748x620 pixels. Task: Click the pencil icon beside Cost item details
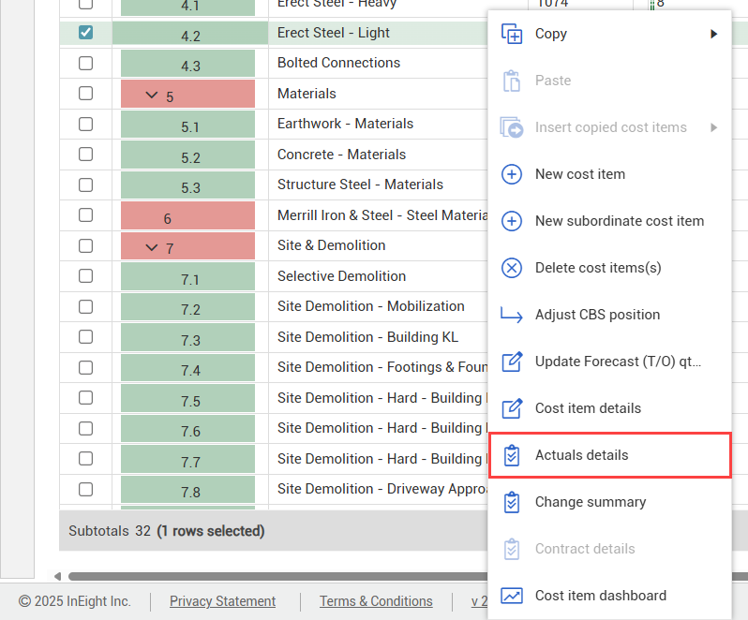pyautogui.click(x=512, y=408)
